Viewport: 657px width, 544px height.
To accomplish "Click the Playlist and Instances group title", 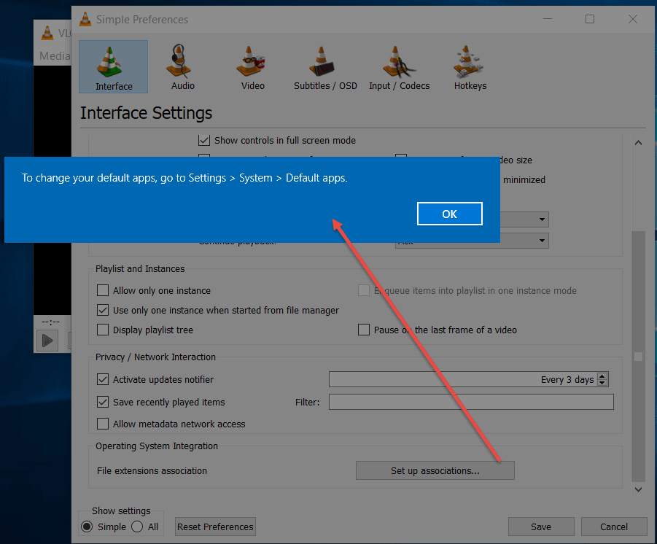I will pos(140,268).
